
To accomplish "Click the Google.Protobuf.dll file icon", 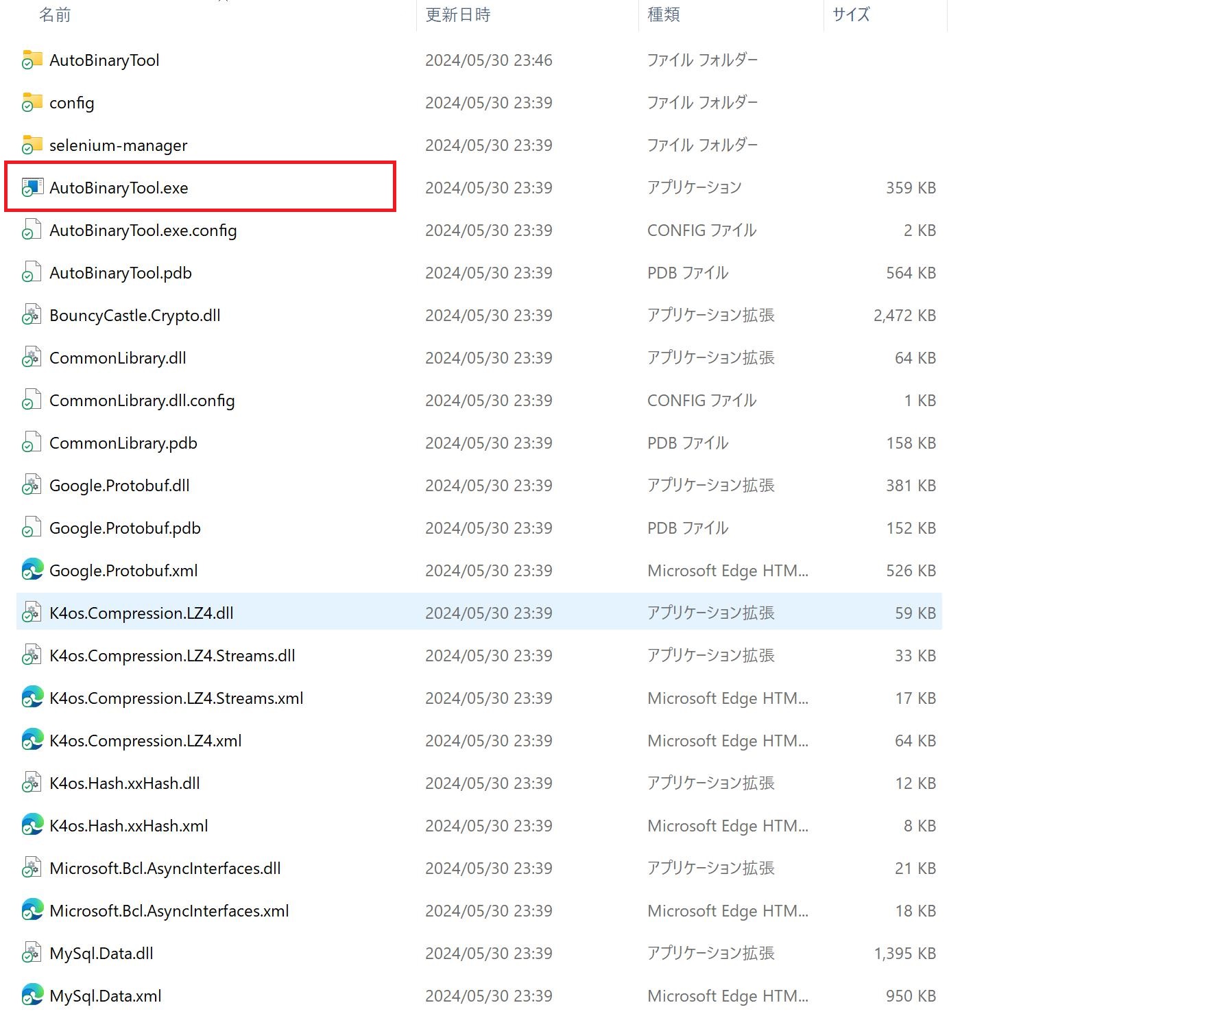I will coord(32,485).
